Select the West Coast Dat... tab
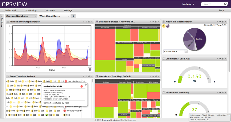Screen dimensions: 231x122 pos(50,16)
